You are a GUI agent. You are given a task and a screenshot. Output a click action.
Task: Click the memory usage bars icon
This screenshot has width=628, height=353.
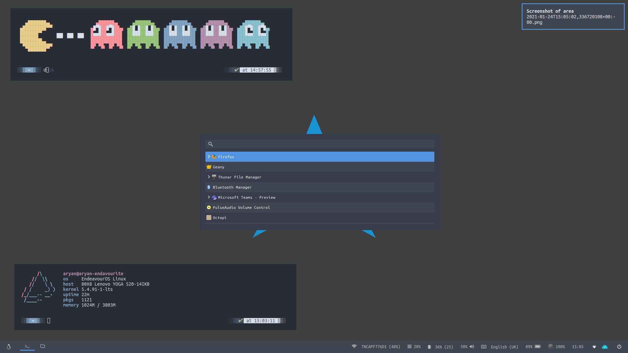pyautogui.click(x=409, y=347)
